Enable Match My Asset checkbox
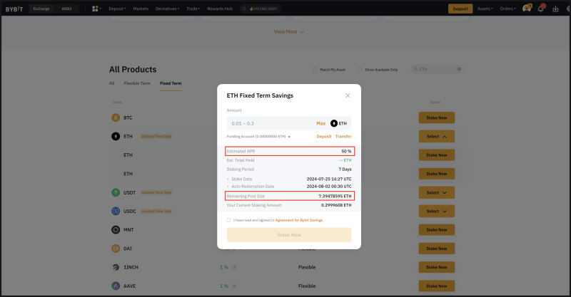 tap(314, 70)
